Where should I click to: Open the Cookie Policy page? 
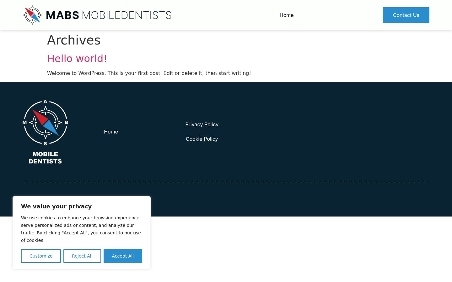click(x=202, y=139)
